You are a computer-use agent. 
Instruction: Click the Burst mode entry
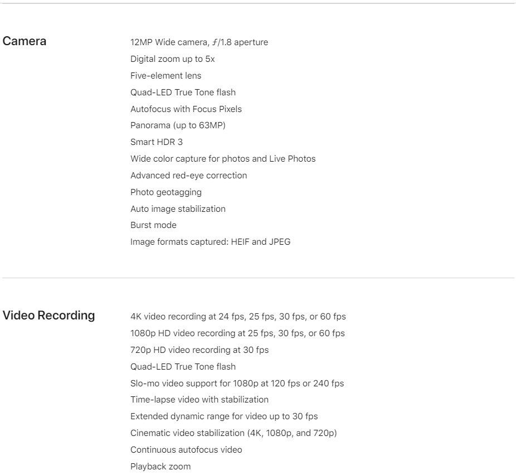click(153, 225)
